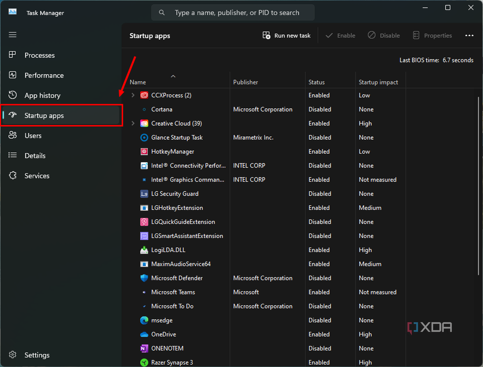The image size is (483, 367).
Task: Open the App history page
Action: coord(60,96)
